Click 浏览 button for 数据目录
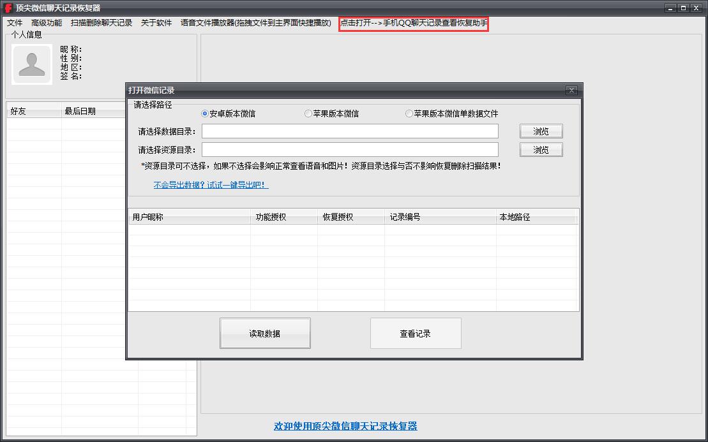Screen dimensions: 708x442 (541, 131)
